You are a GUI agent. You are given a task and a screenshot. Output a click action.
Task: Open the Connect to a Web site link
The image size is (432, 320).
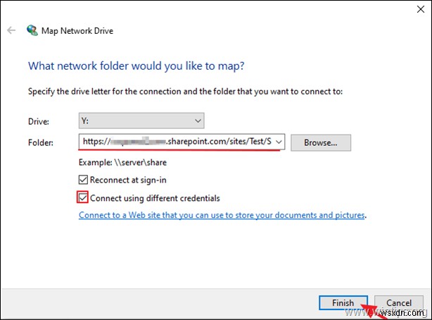pyautogui.click(x=222, y=215)
